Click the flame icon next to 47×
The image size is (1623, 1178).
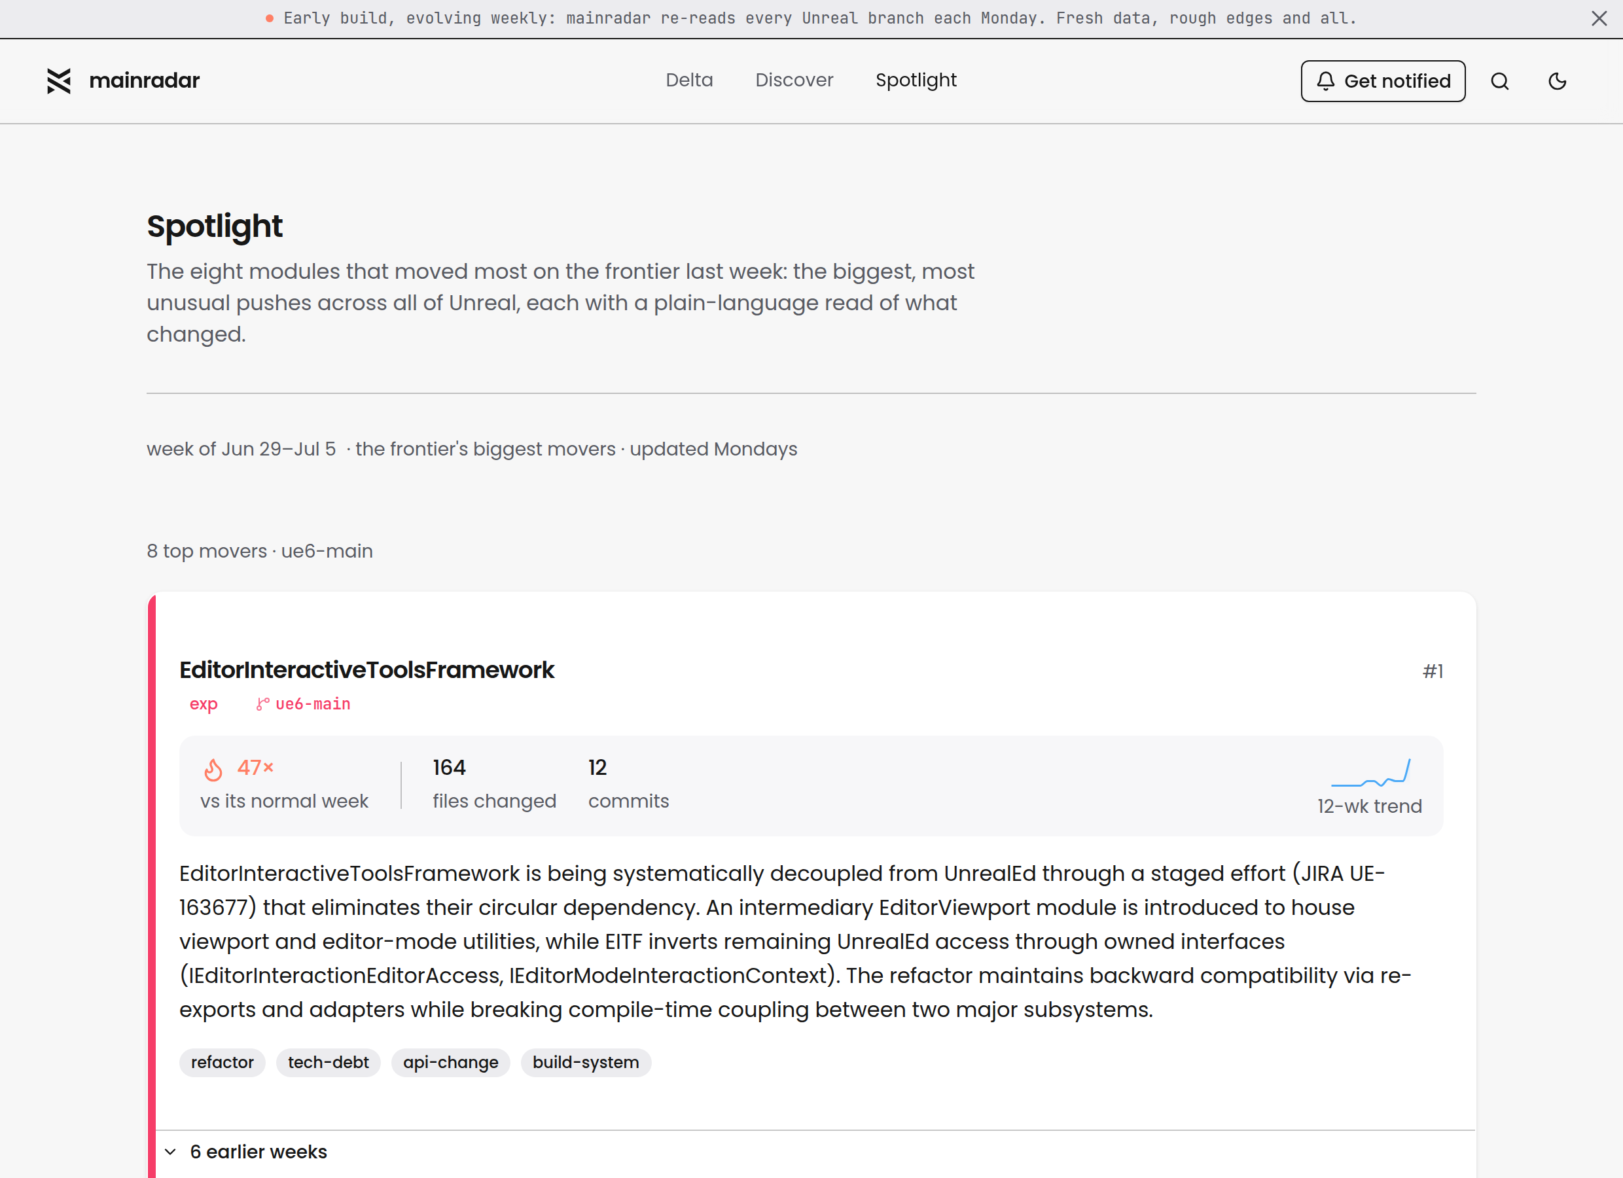coord(213,770)
